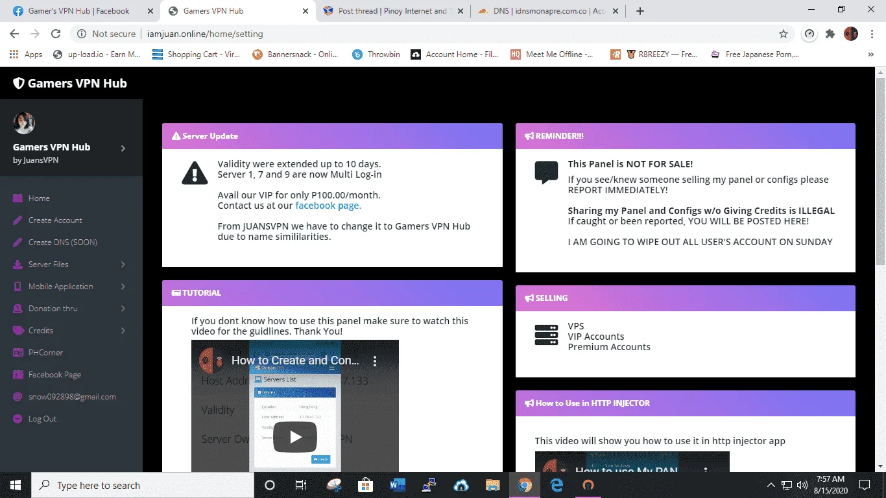Open the Apps bookmarks shortcut
Screen dimensions: 886x498
pyautogui.click(x=26, y=54)
